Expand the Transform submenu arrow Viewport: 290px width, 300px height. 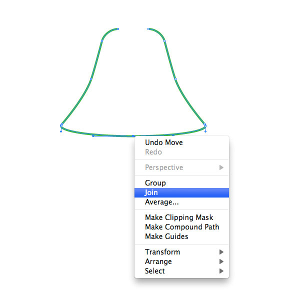coord(221,252)
